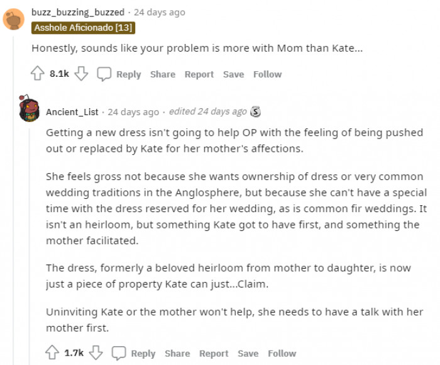Upvote buzz_buzzing_buzzed's comment
The width and height of the screenshot is (440, 365).
pyautogui.click(x=38, y=74)
